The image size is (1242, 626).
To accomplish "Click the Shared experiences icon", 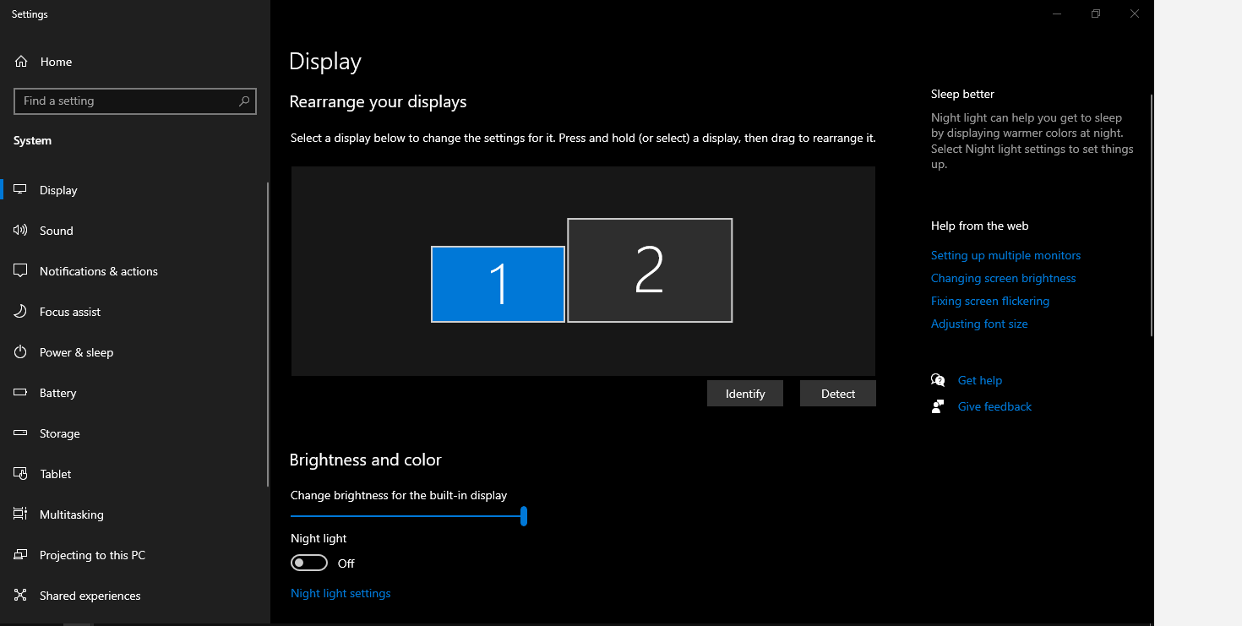I will coord(20,595).
